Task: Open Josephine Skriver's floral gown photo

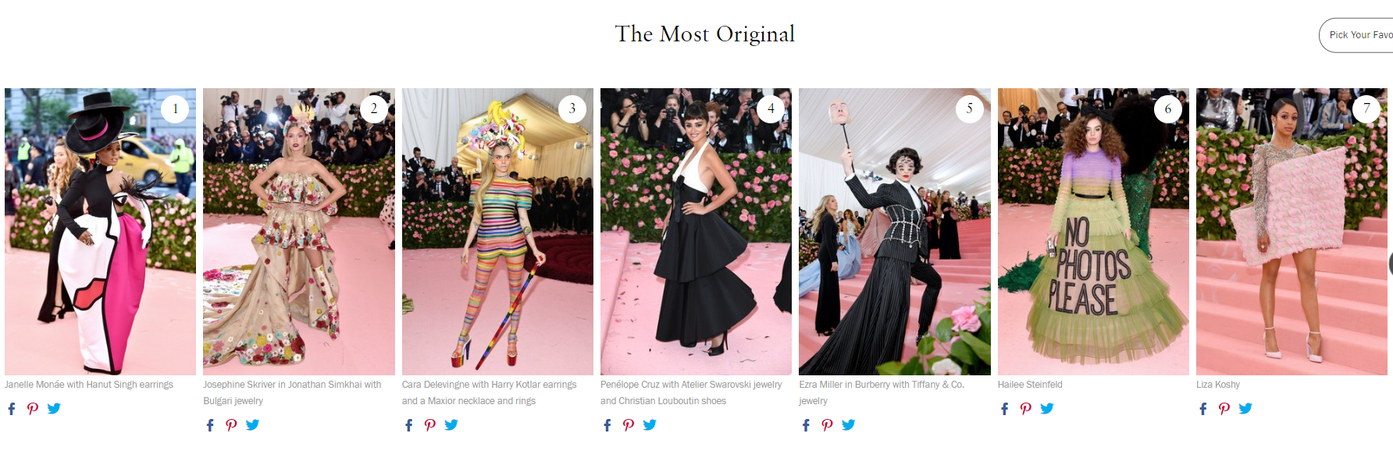Action: [299, 232]
